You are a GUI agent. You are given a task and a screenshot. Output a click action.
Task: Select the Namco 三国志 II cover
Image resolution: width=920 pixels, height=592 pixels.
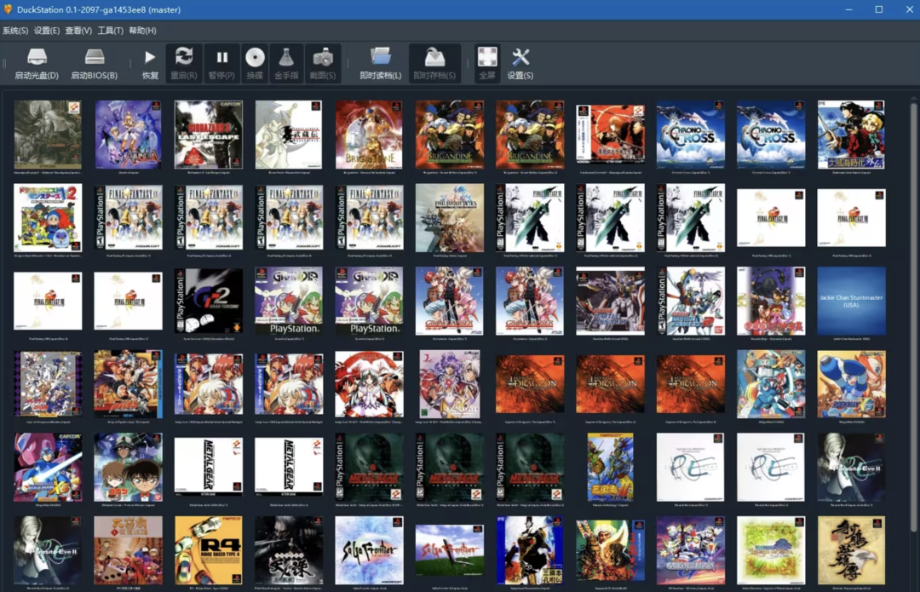610,468
